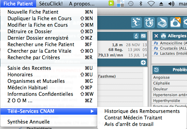This screenshot has width=187, height=129.
Task: Click the round plus add button
Action: pos(143,63)
